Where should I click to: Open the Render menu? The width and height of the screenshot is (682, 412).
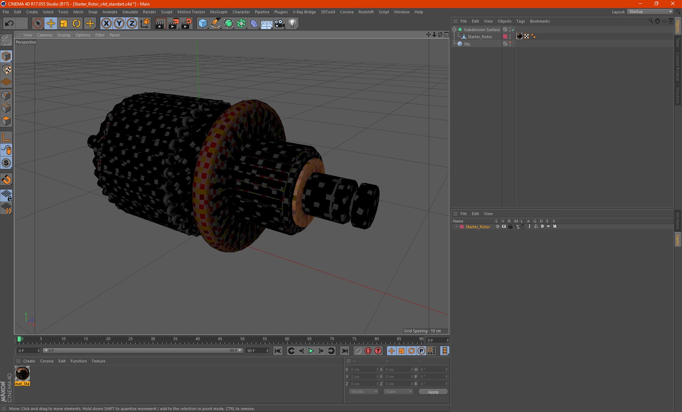[150, 12]
